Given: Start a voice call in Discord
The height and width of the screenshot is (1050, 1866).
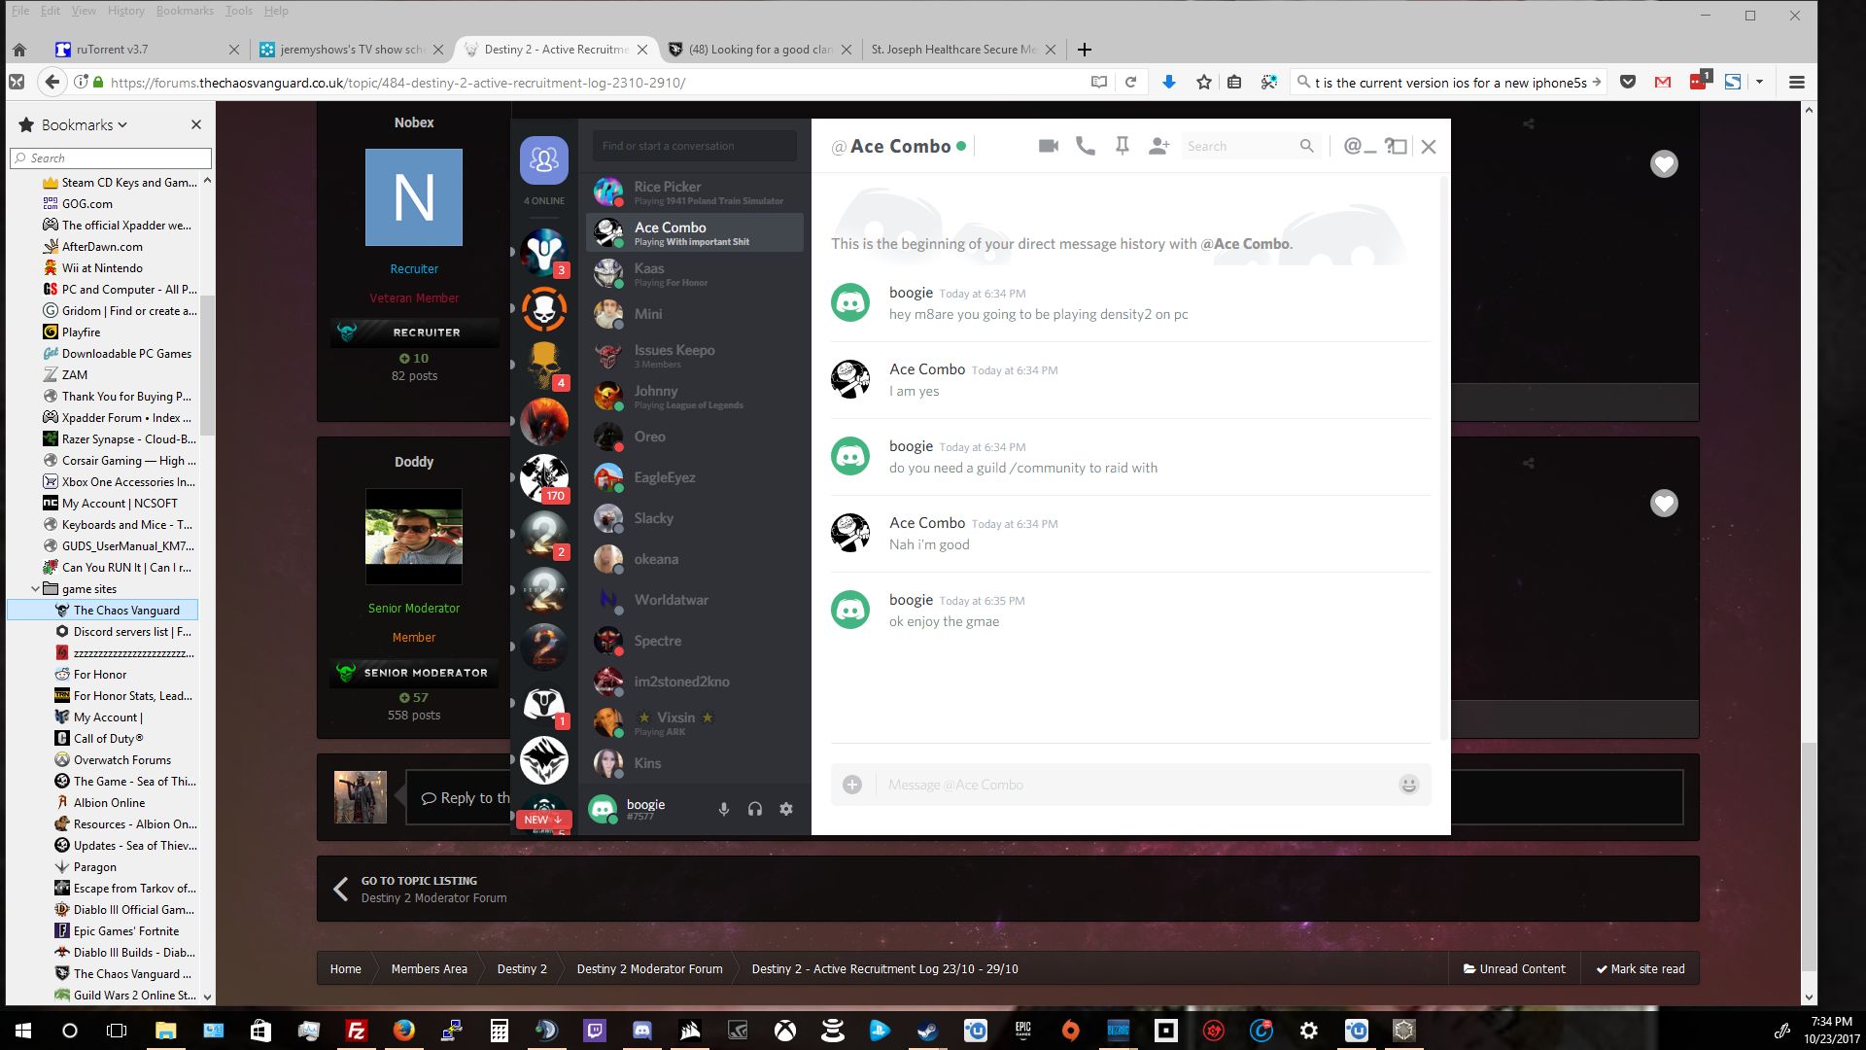Looking at the screenshot, I should (x=1085, y=146).
